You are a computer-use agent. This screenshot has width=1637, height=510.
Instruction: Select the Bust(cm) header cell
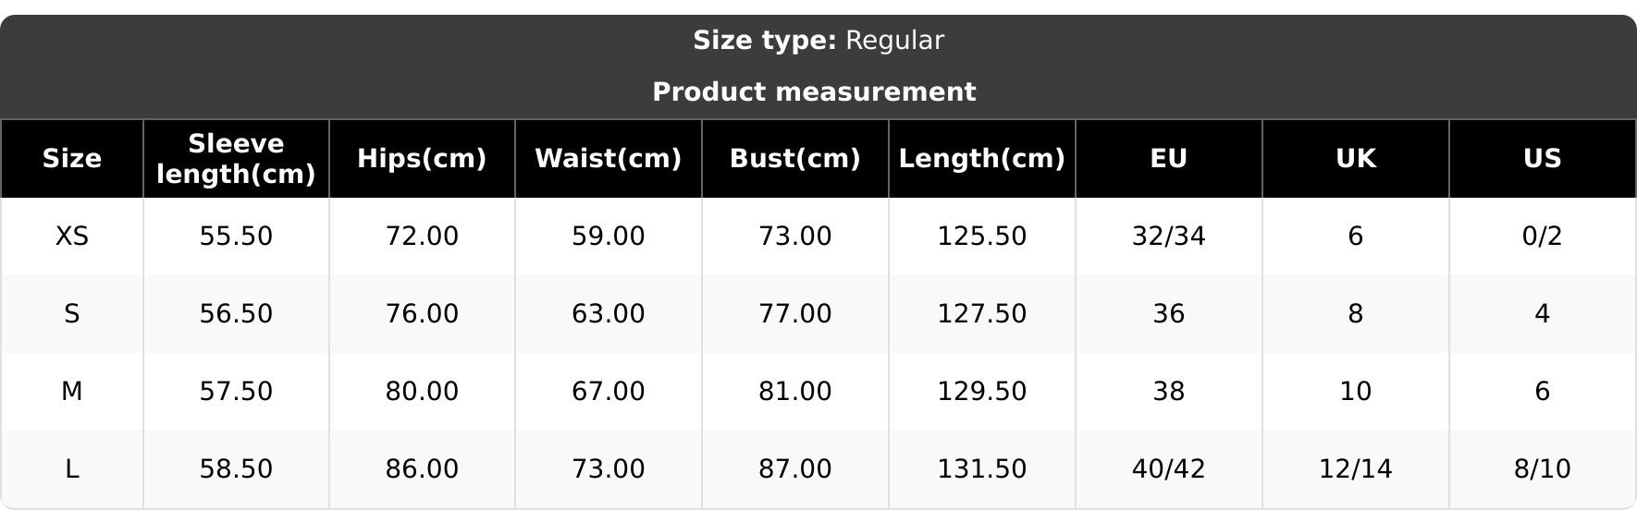pos(795,159)
